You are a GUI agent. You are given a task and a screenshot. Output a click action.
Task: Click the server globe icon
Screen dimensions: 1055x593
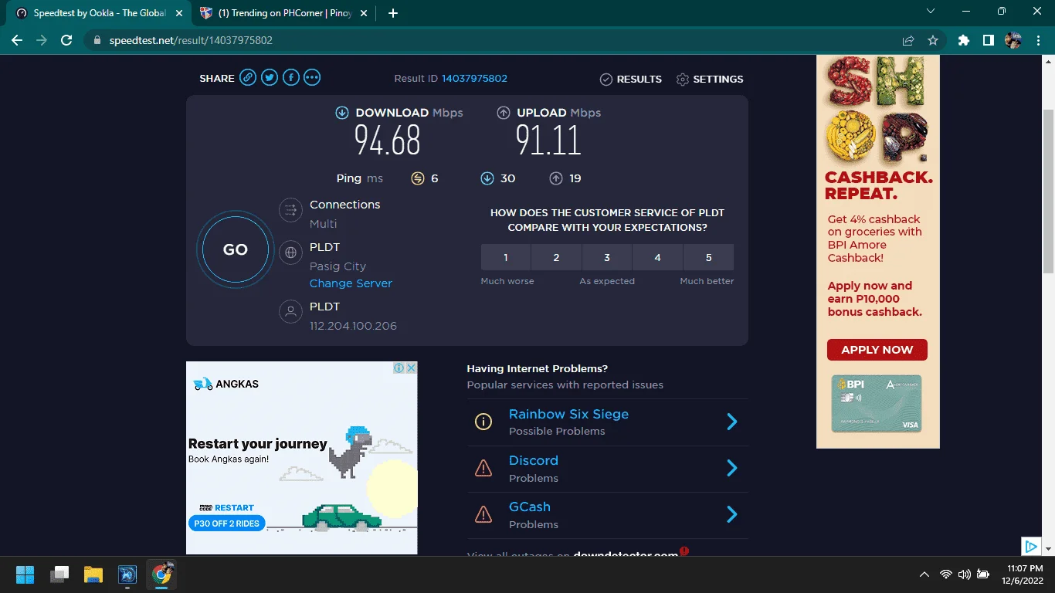(290, 252)
